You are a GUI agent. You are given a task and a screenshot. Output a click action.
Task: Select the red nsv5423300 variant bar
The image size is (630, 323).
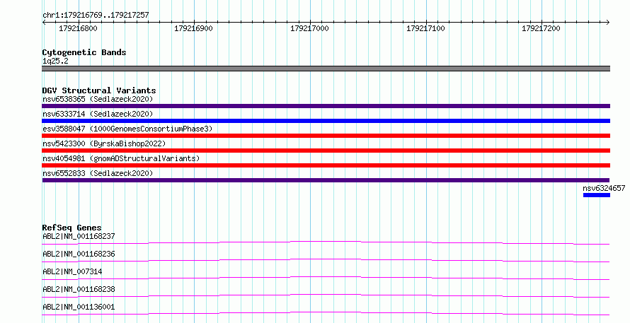coord(326,151)
